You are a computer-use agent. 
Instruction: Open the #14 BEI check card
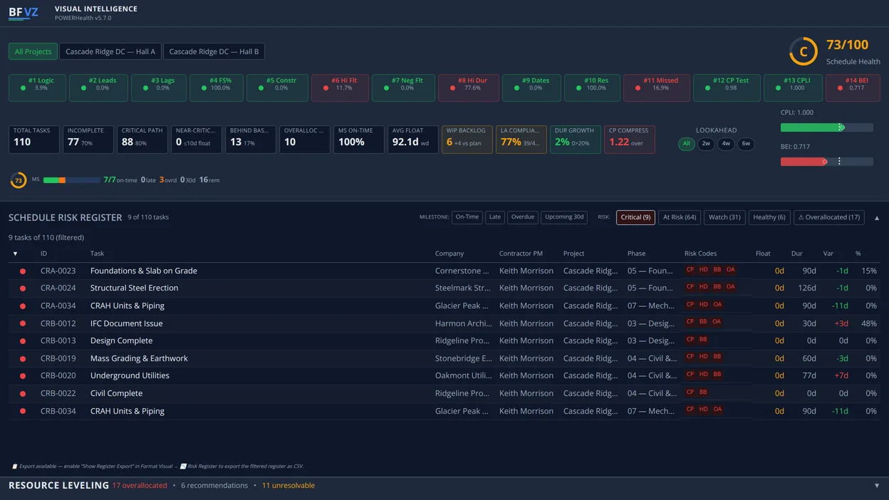click(x=853, y=88)
